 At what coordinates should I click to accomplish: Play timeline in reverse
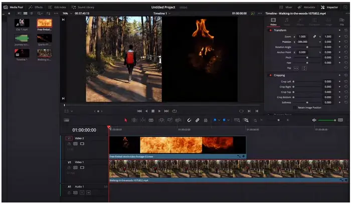click(x=146, y=111)
